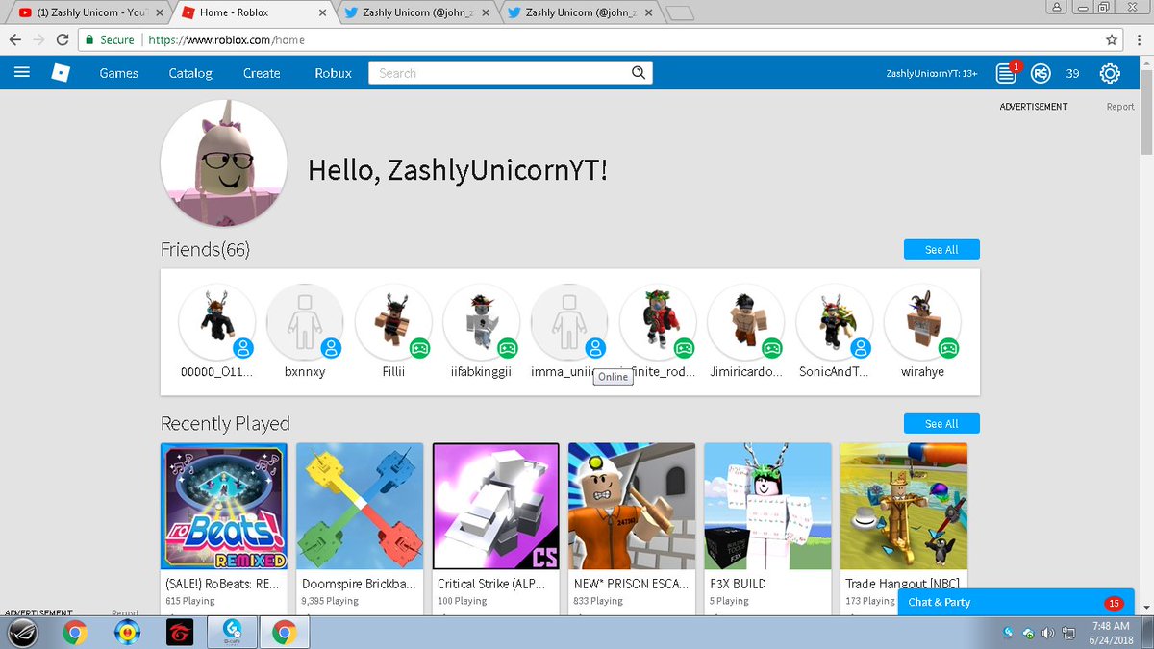1154x649 pixels.
Task: Open Catalog in the navigation bar
Action: (190, 73)
